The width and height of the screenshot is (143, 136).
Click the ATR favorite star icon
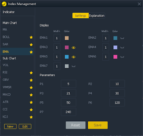click(31, 102)
